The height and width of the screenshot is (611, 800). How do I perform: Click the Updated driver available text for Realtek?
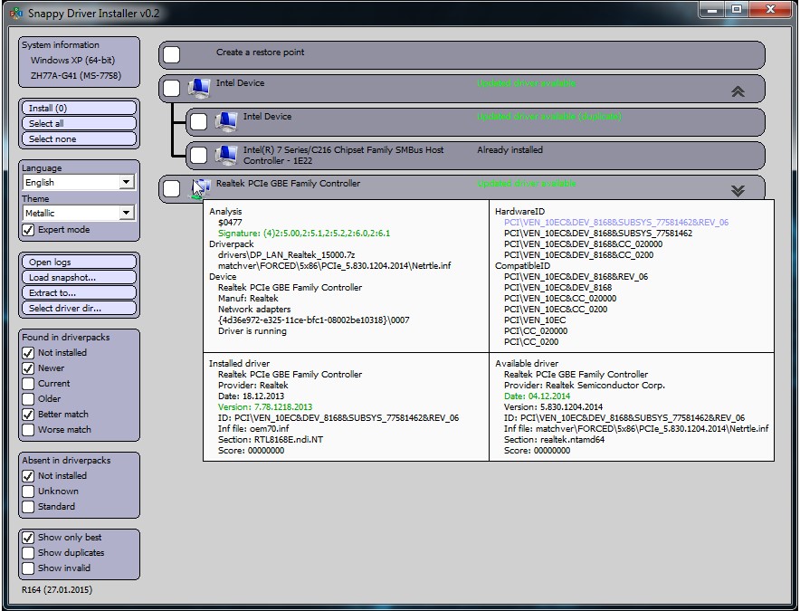[526, 184]
